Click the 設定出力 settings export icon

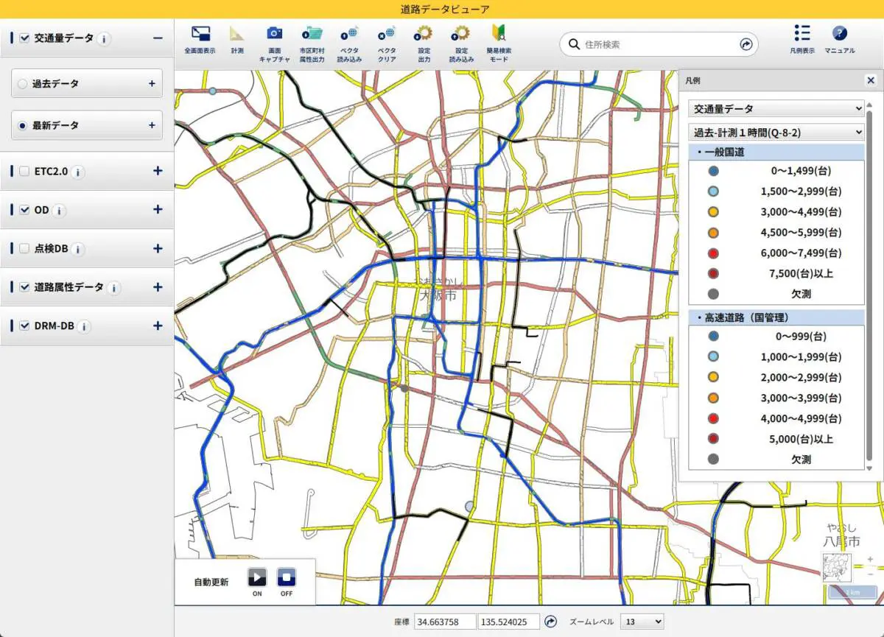click(424, 33)
